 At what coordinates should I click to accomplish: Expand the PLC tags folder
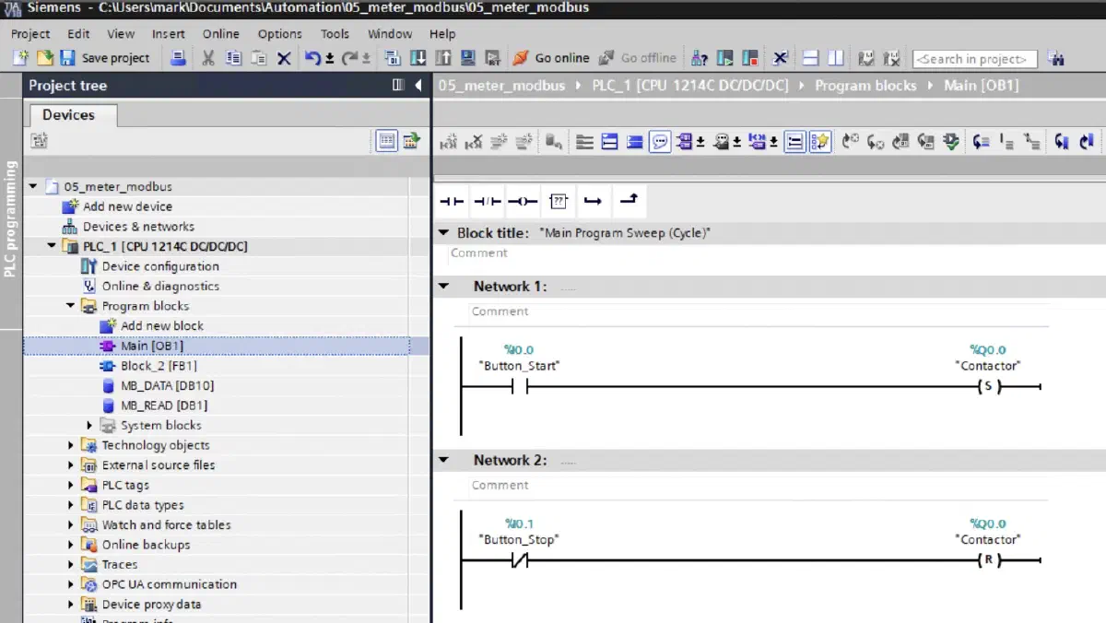pos(71,485)
